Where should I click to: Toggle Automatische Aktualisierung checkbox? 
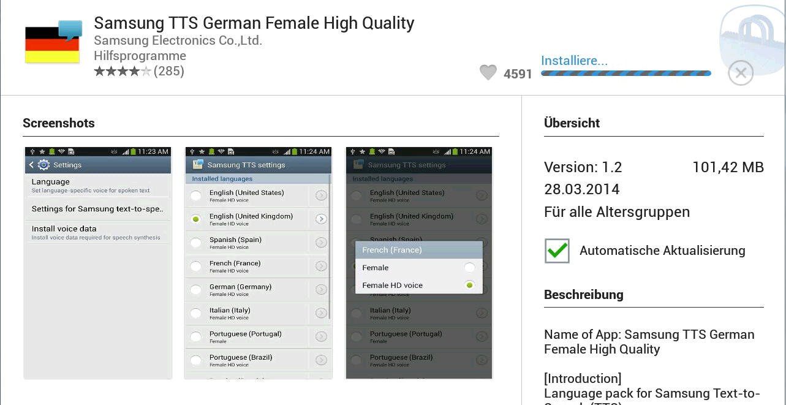(557, 251)
